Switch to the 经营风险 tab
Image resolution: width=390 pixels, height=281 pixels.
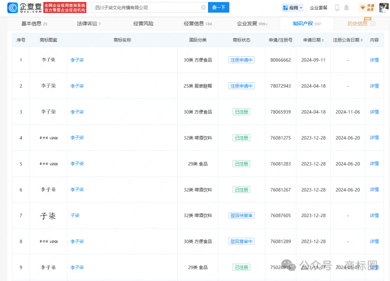click(143, 23)
